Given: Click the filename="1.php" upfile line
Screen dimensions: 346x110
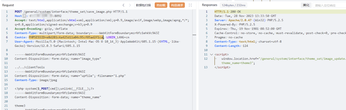Looking at the screenshot, I should click(70, 76).
